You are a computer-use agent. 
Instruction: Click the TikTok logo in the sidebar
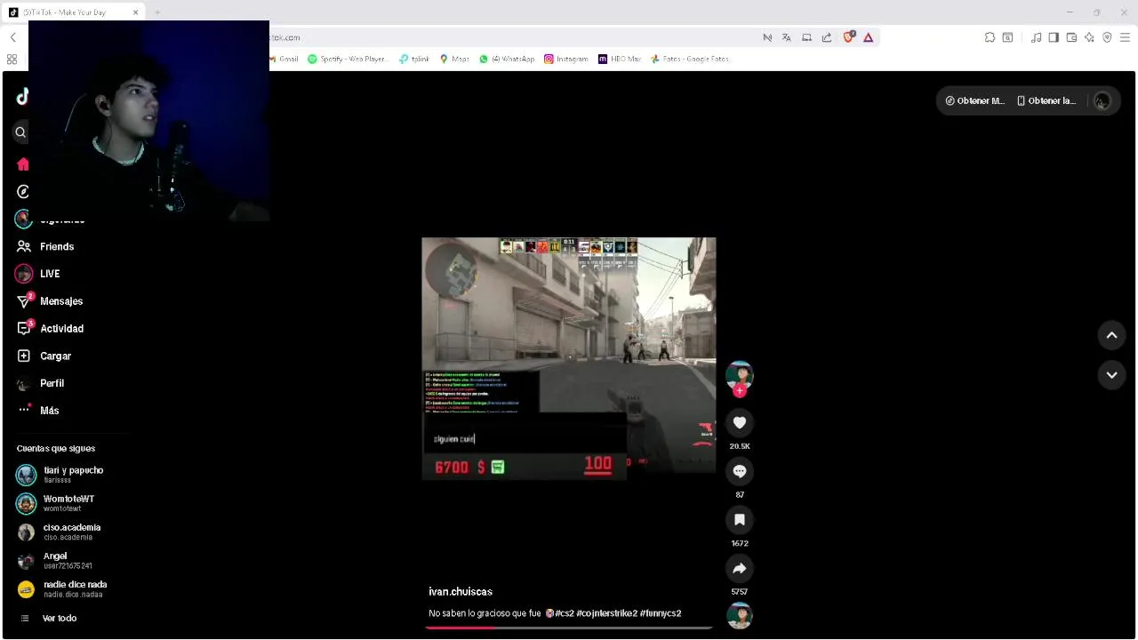22,97
